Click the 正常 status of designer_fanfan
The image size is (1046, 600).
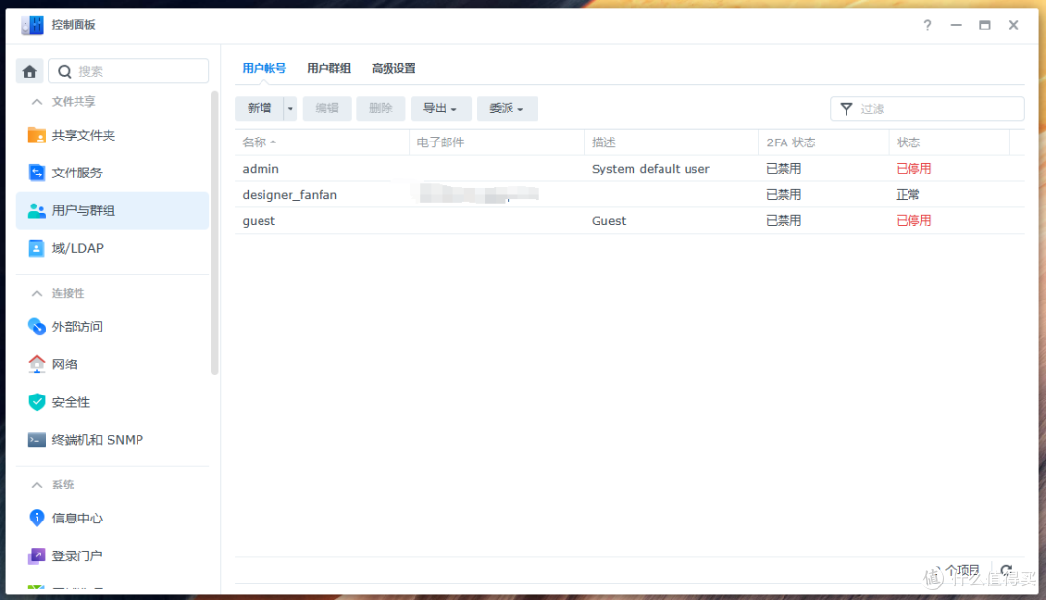pos(908,195)
